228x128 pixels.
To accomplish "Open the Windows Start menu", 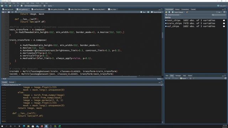I will [2, 126].
